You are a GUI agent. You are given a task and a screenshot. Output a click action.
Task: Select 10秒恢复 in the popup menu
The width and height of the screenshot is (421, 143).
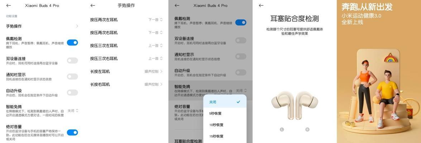click(x=225, y=125)
